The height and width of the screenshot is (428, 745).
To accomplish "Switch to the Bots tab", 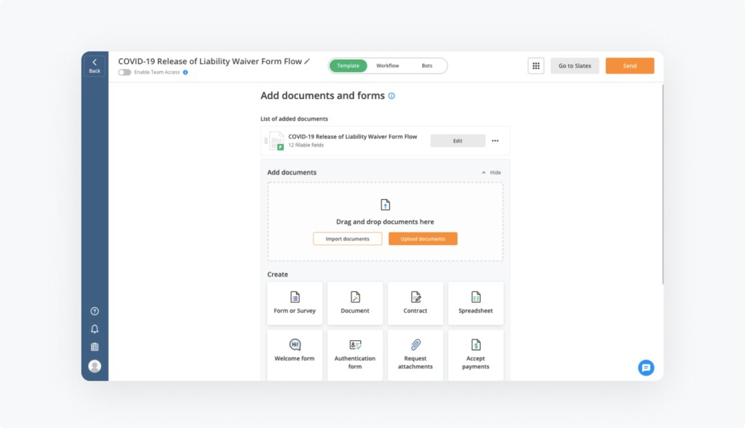I will click(427, 65).
